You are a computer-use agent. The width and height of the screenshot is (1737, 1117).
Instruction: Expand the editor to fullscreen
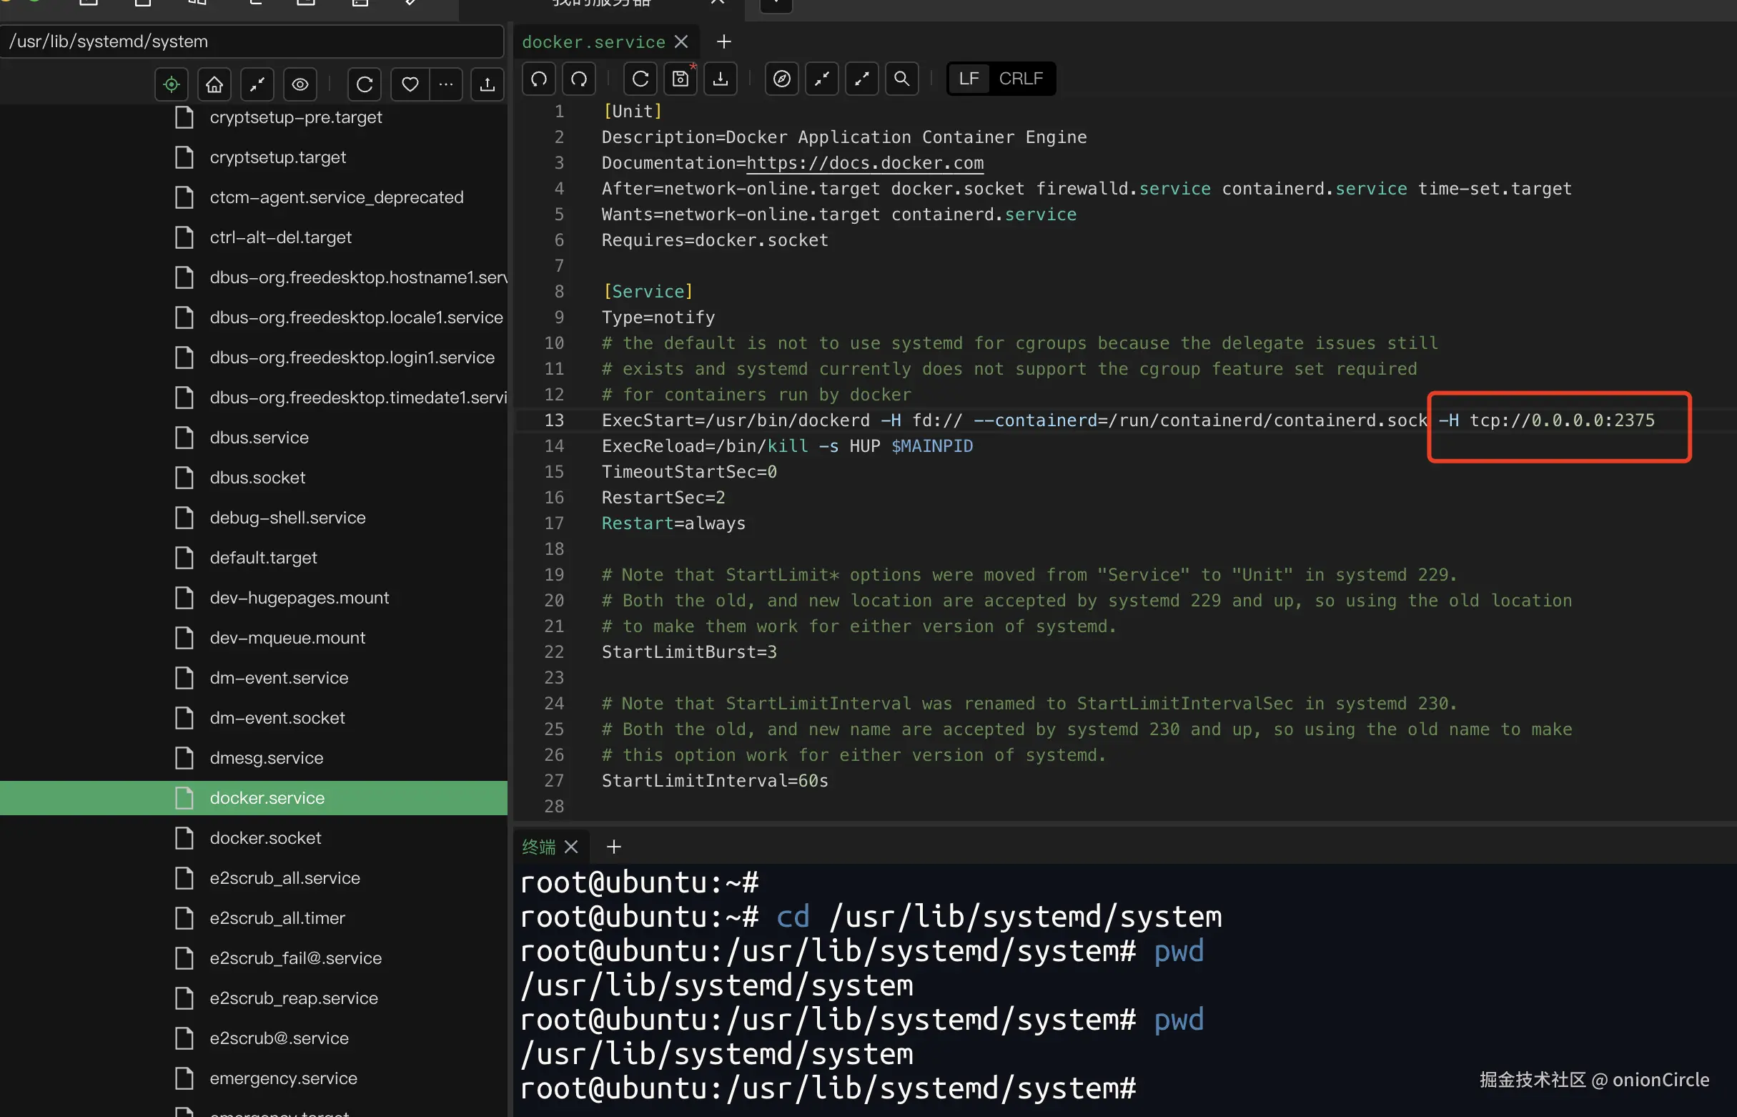tap(861, 79)
